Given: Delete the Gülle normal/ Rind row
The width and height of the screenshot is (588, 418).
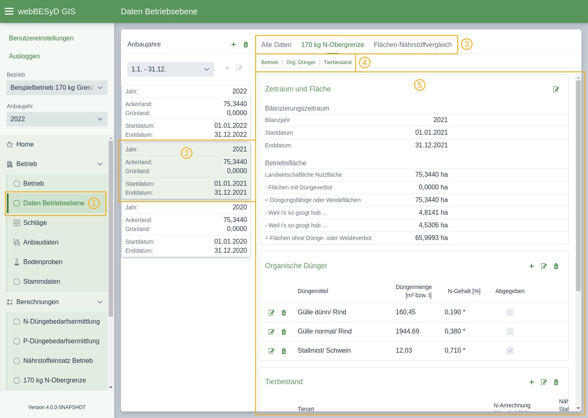Looking at the screenshot, I should click(x=284, y=332).
